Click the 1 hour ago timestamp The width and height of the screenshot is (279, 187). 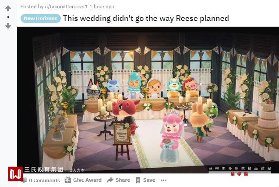point(102,7)
